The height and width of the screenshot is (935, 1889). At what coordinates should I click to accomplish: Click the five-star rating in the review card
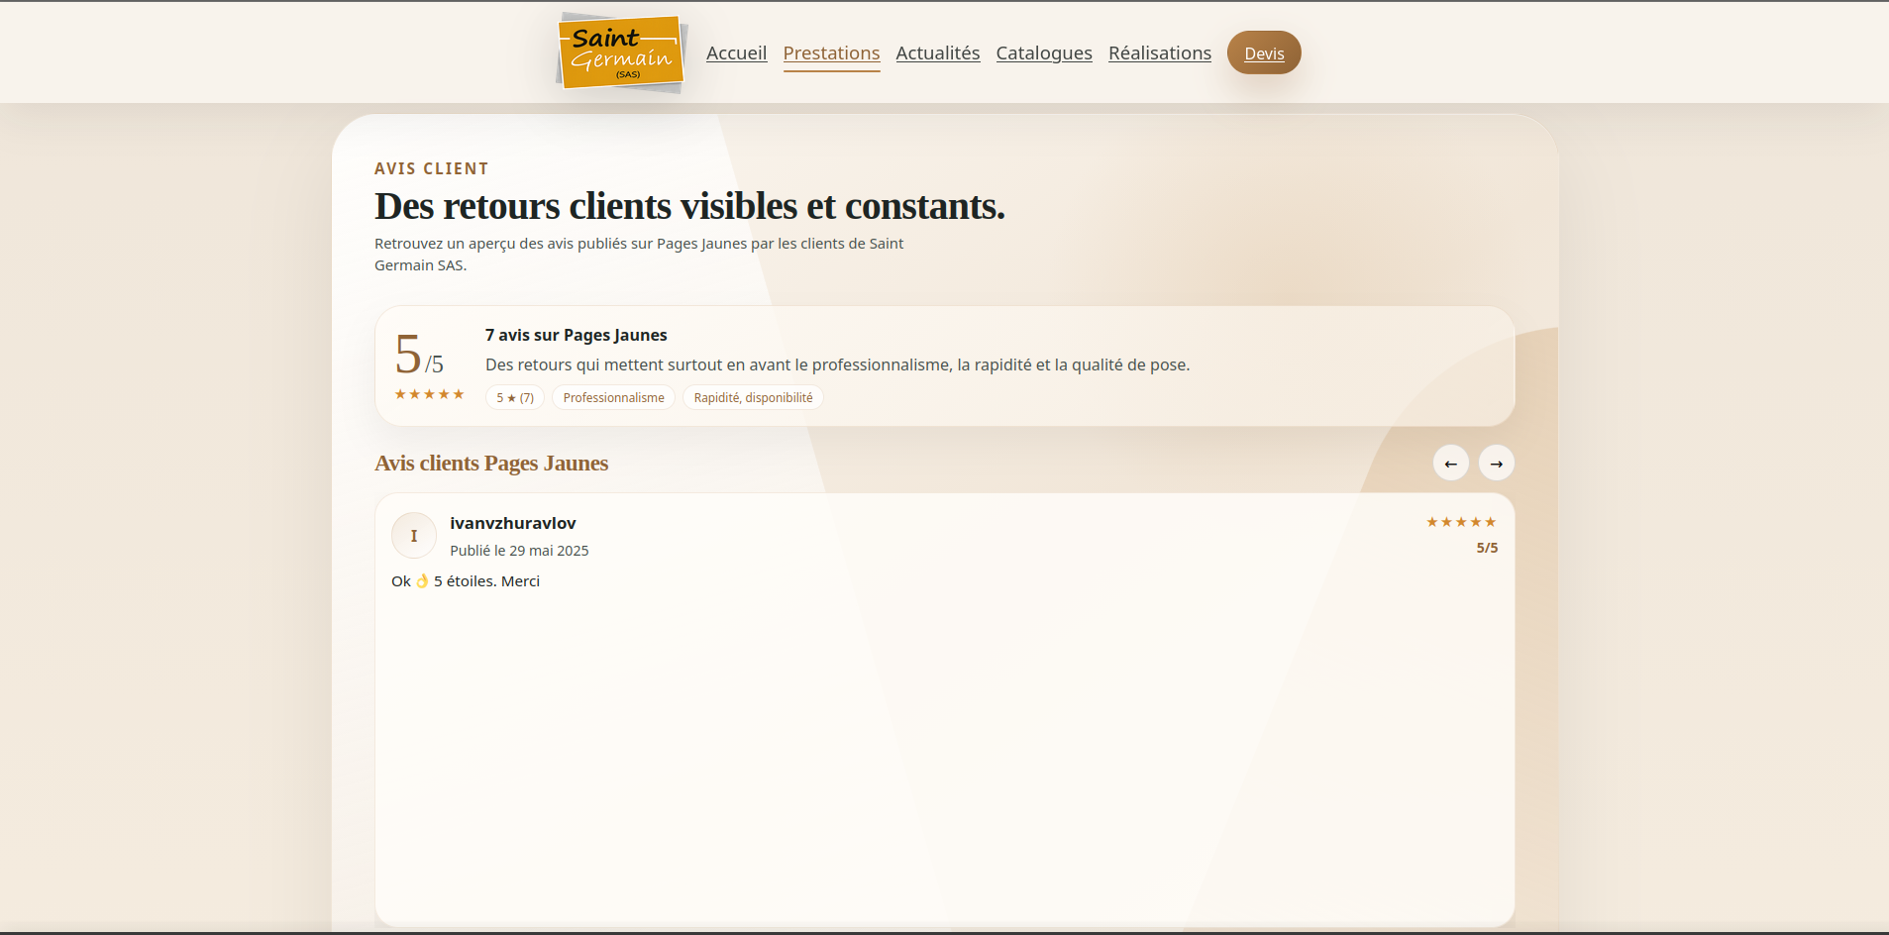click(1461, 522)
